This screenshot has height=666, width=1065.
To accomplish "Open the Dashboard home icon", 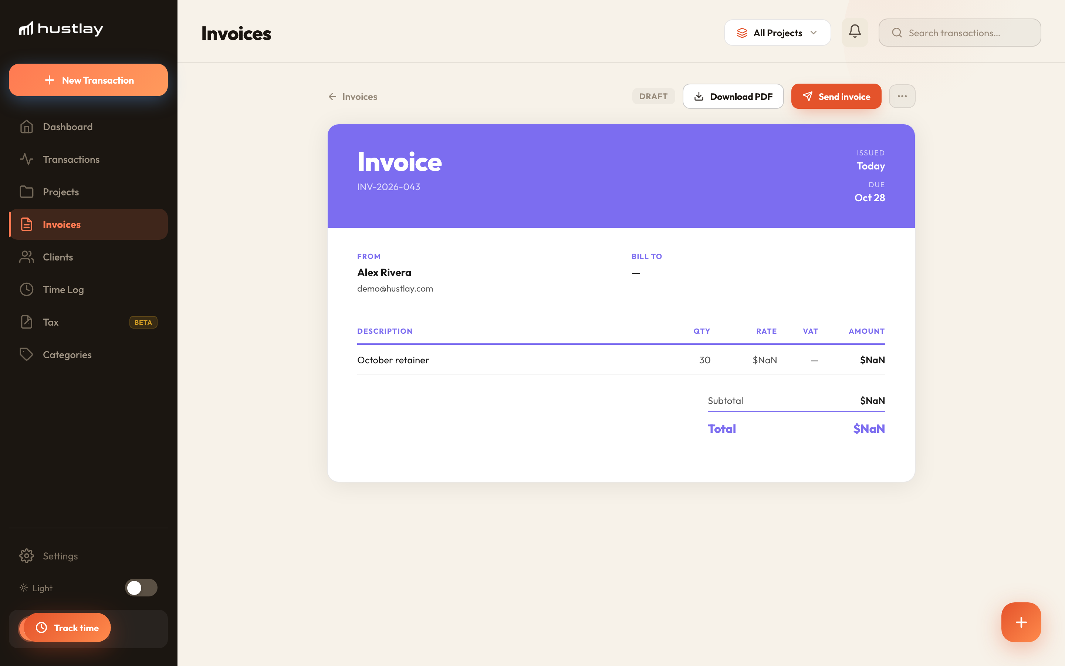I will pyautogui.click(x=26, y=127).
